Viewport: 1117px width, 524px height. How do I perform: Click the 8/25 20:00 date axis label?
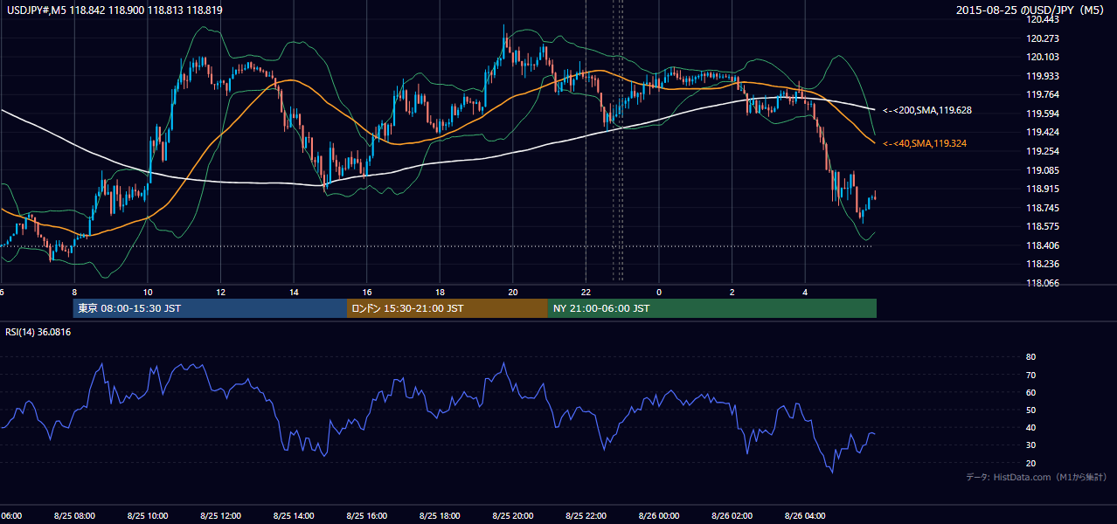click(513, 515)
